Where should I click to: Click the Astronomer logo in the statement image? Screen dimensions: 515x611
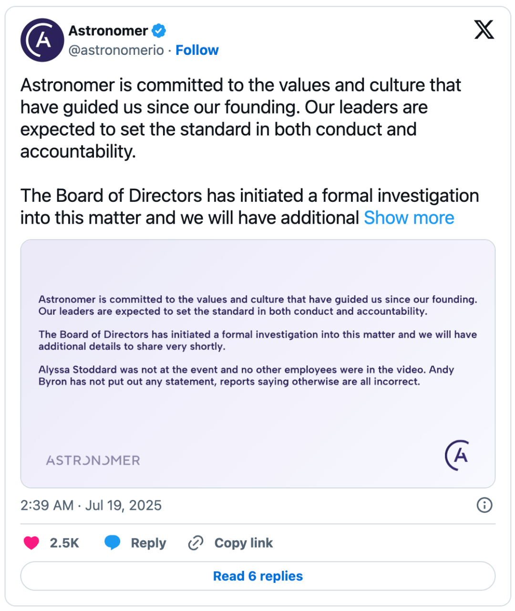[x=457, y=455]
